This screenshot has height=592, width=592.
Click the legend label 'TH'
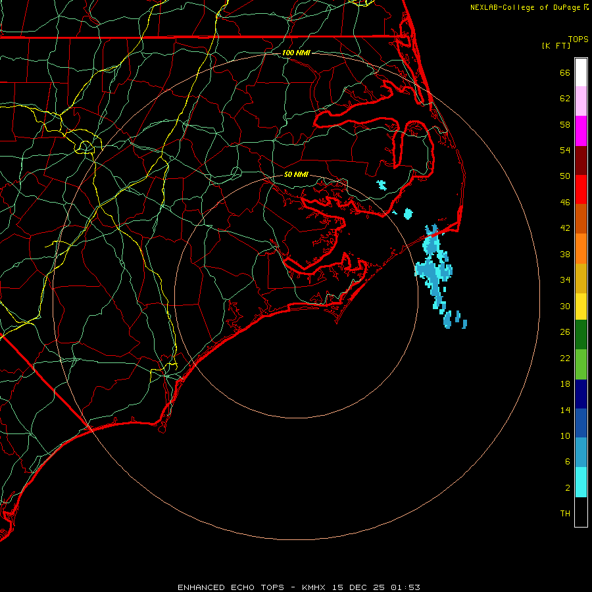click(x=565, y=514)
